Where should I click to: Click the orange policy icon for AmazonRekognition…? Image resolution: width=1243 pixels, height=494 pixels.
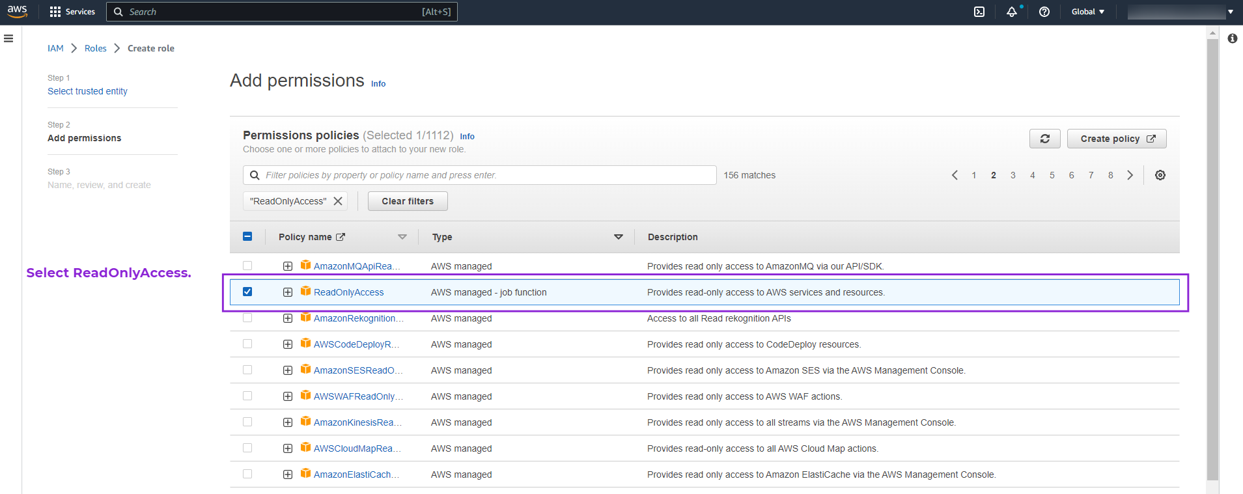[x=305, y=318]
